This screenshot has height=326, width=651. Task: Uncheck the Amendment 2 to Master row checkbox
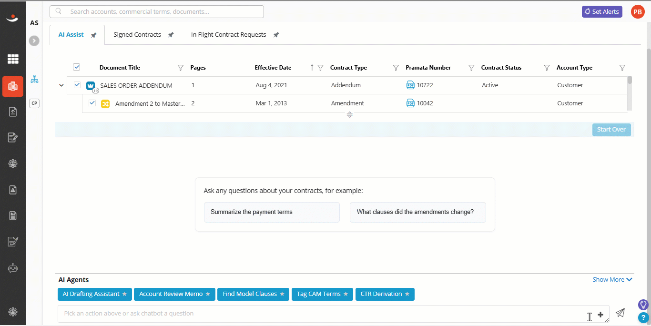coord(92,103)
